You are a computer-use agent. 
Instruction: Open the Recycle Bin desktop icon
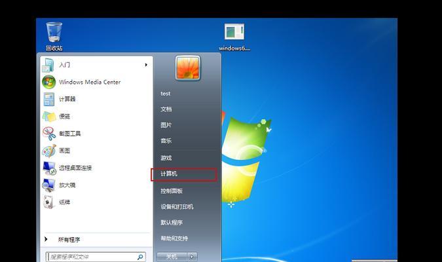pyautogui.click(x=54, y=36)
